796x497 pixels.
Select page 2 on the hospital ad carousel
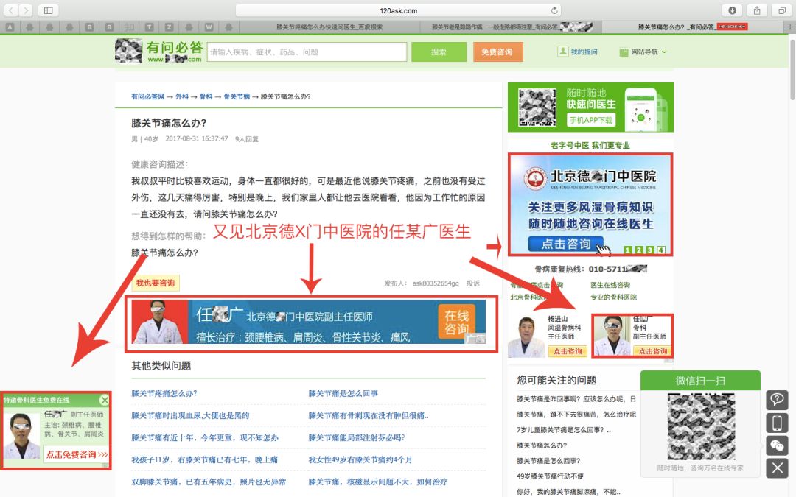[x=638, y=249]
